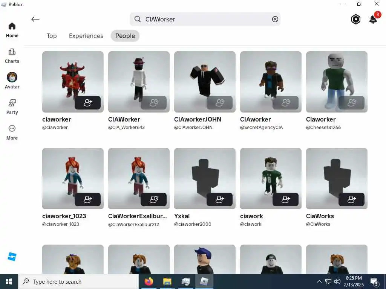This screenshot has width=386, height=289.
Task: Open ciaworker_1023 avatar thumbnail
Action: [73, 179]
